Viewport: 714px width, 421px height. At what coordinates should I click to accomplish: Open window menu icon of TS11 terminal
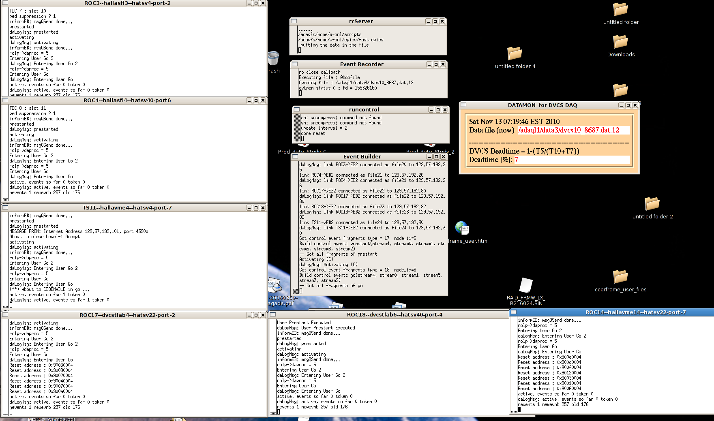point(5,207)
